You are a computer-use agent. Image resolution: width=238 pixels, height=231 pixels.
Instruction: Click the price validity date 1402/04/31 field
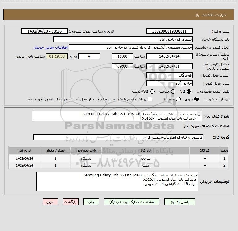169,66
